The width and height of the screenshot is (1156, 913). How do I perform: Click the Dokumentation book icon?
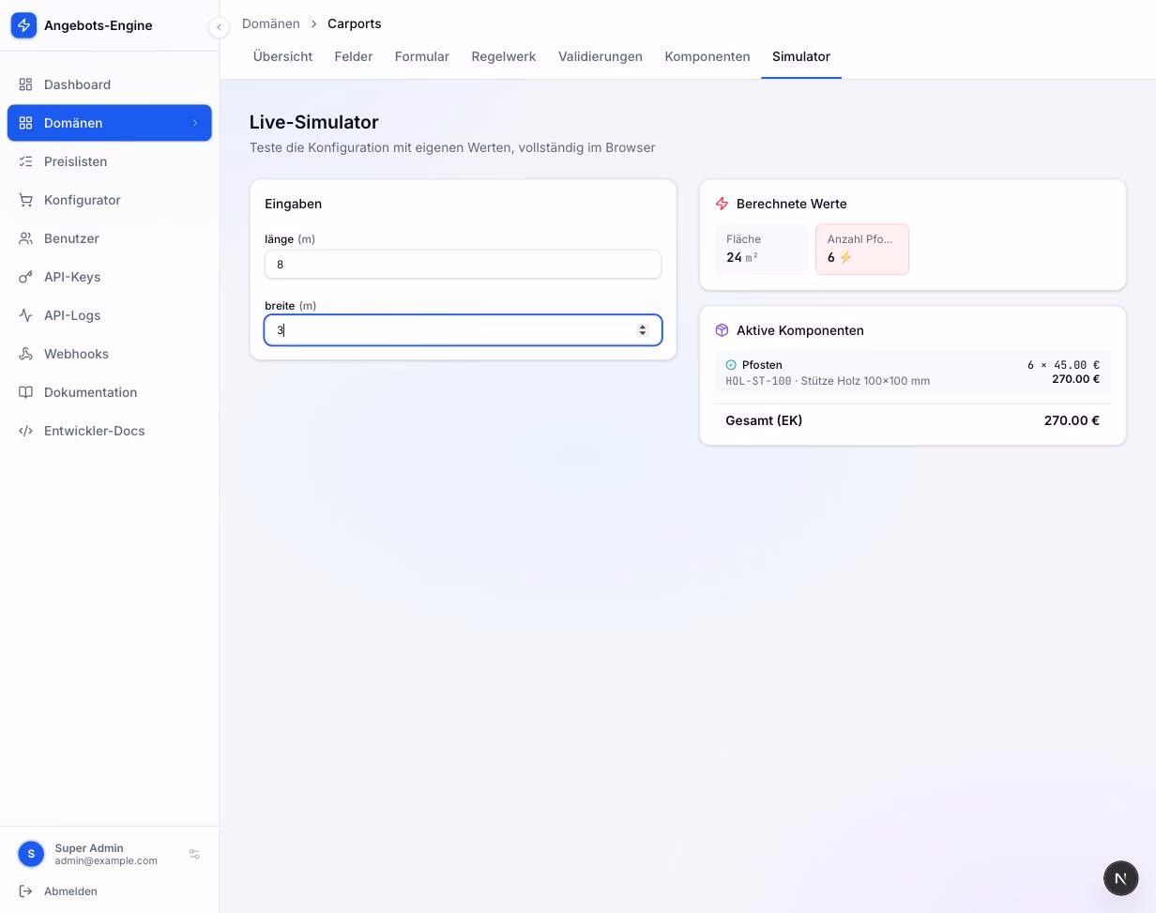point(26,392)
